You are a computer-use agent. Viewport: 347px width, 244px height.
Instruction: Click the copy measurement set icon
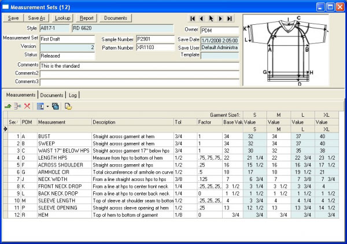pyautogui.click(x=55, y=106)
